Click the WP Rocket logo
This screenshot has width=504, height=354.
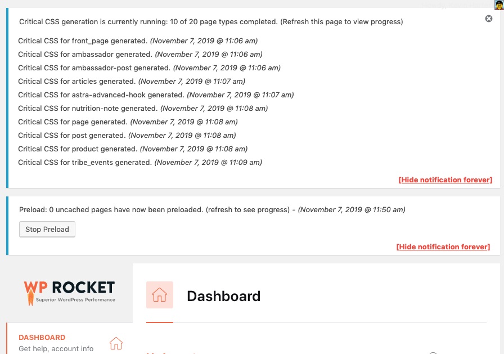pos(69,293)
